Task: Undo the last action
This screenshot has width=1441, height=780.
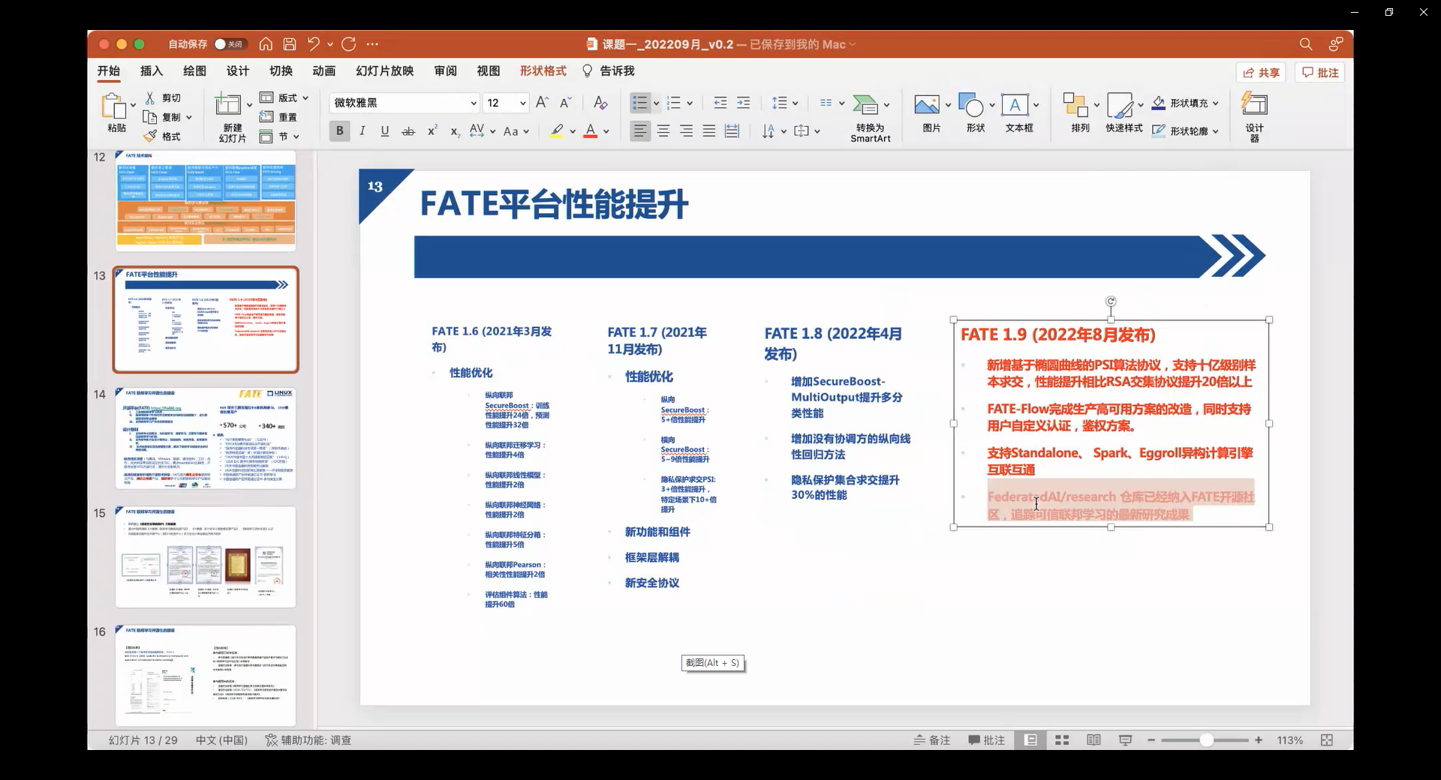Action: pos(314,44)
